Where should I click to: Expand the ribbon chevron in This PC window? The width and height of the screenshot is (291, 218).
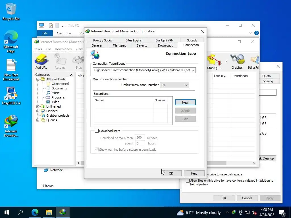pos(250,33)
